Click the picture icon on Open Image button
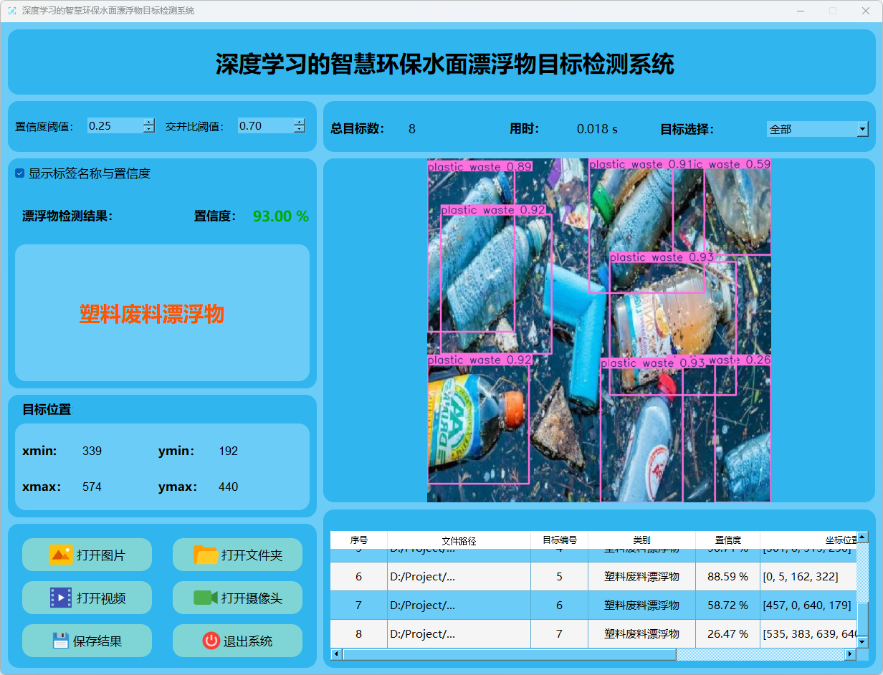 coord(60,555)
